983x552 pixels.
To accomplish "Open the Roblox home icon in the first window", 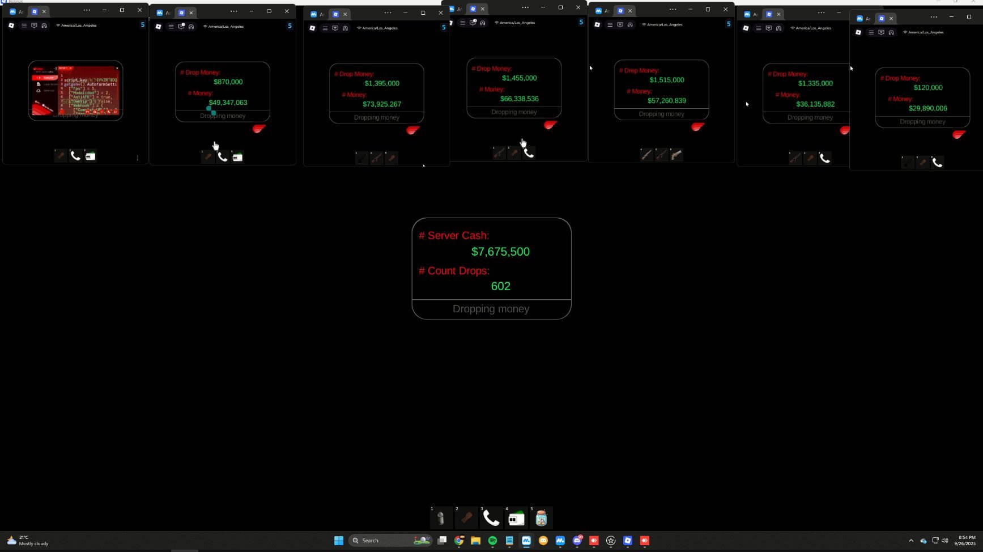I will 11,25.
